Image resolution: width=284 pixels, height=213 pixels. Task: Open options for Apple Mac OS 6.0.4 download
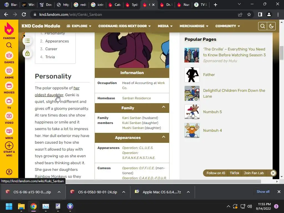(188, 192)
